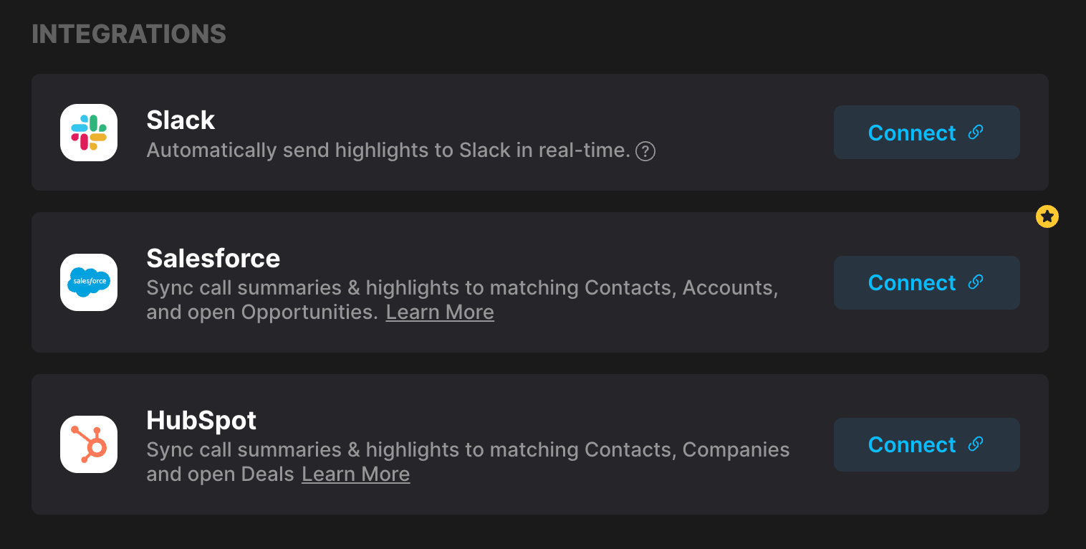Select the HubSpot integration title
The image size is (1086, 549).
(201, 420)
